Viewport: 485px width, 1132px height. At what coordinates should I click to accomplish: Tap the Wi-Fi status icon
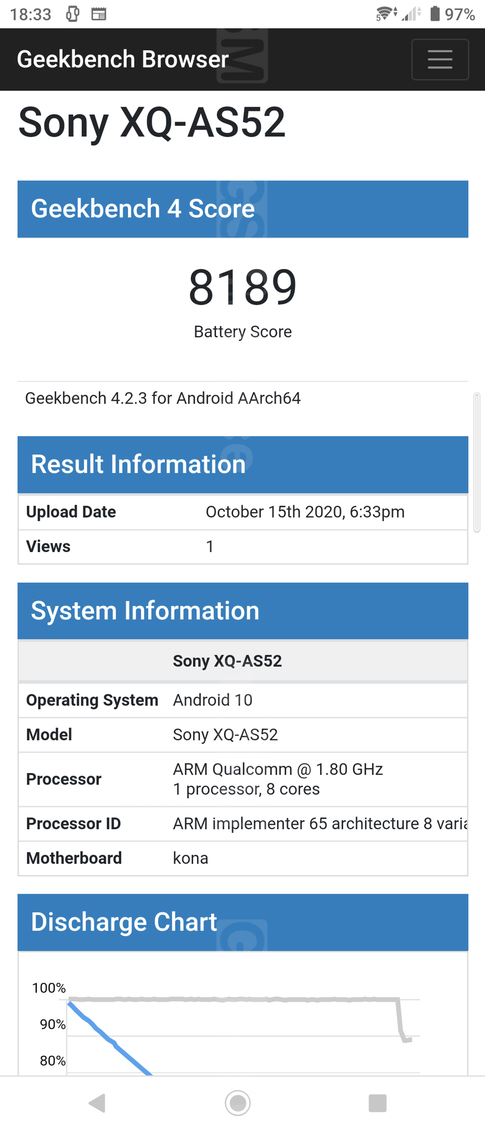click(x=386, y=14)
